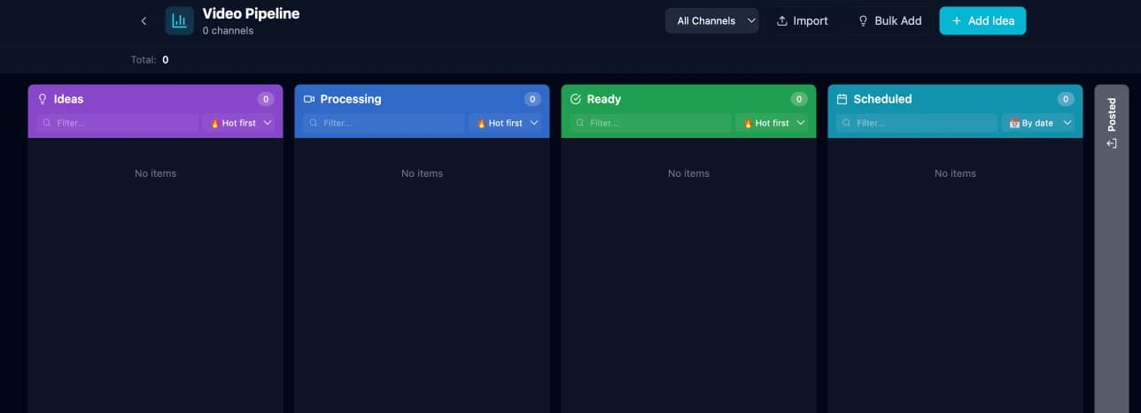Click the checkmark icon in Ready header
Viewport: 1141px width, 413px height.
click(576, 99)
